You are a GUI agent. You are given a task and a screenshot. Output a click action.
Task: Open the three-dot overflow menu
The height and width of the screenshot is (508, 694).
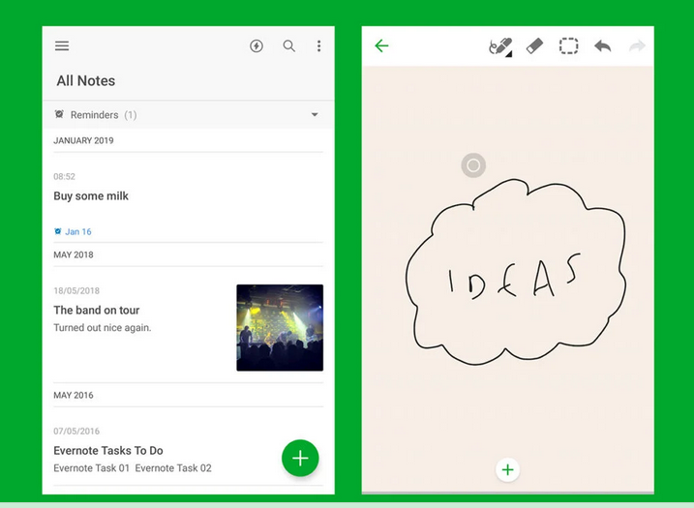coord(318,45)
